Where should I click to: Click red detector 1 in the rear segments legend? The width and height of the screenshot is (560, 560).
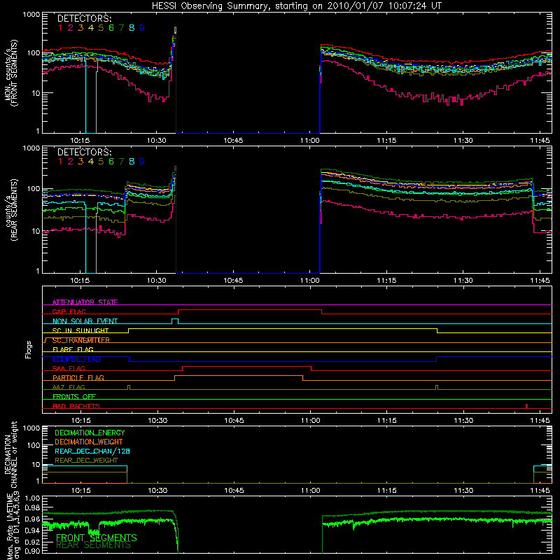[60, 162]
